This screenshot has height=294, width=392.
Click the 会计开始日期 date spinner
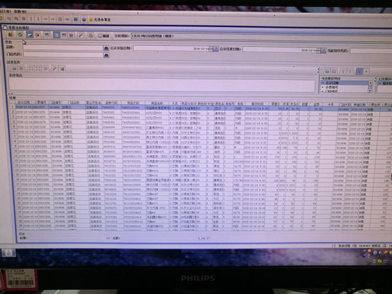tap(211, 49)
